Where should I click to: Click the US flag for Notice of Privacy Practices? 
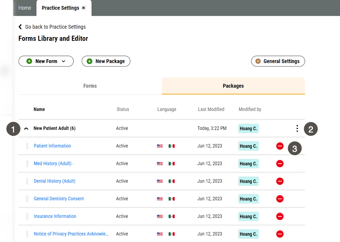coord(160,234)
